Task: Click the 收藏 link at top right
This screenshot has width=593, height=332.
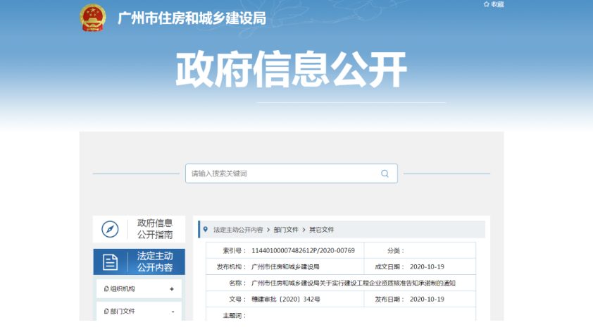Action: point(497,4)
